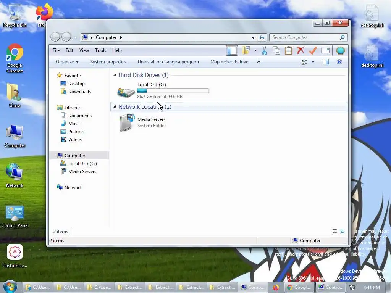Select the Media Servers system folder
Viewport: 391px width, 293px height.
point(143,122)
